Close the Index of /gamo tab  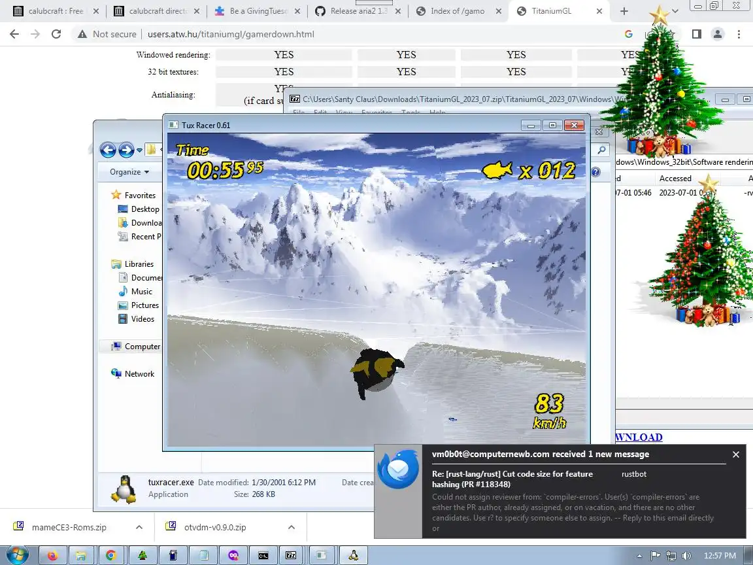[499, 11]
